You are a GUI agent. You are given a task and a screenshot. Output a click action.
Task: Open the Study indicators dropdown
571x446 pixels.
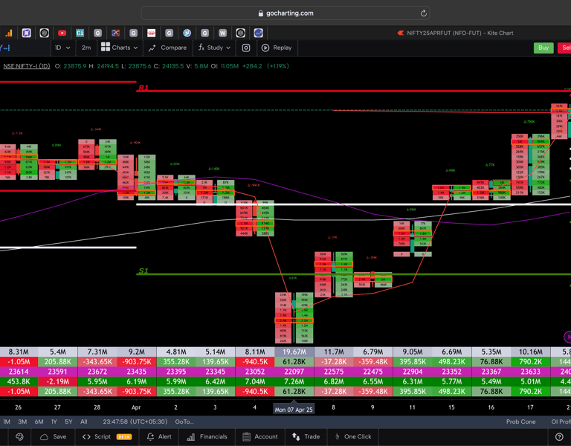click(x=214, y=48)
